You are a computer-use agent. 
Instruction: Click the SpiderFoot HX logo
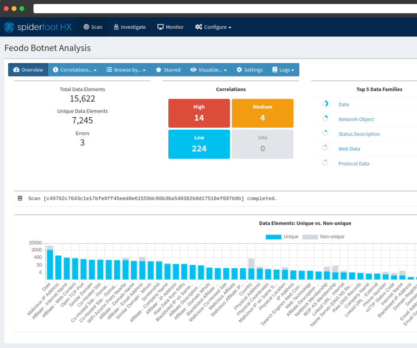click(x=38, y=27)
